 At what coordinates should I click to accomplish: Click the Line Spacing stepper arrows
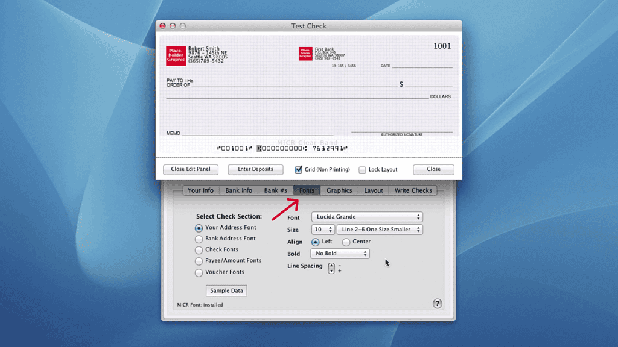331,269
